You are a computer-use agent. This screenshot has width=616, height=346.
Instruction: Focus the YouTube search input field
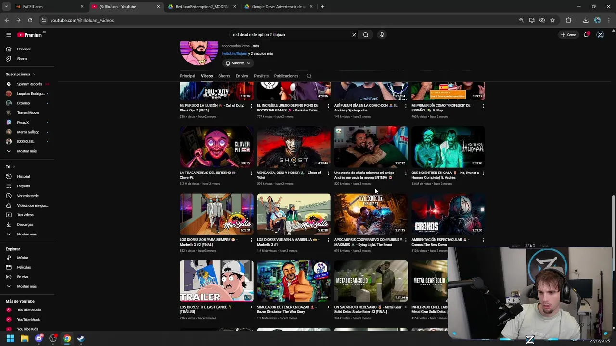pos(290,35)
